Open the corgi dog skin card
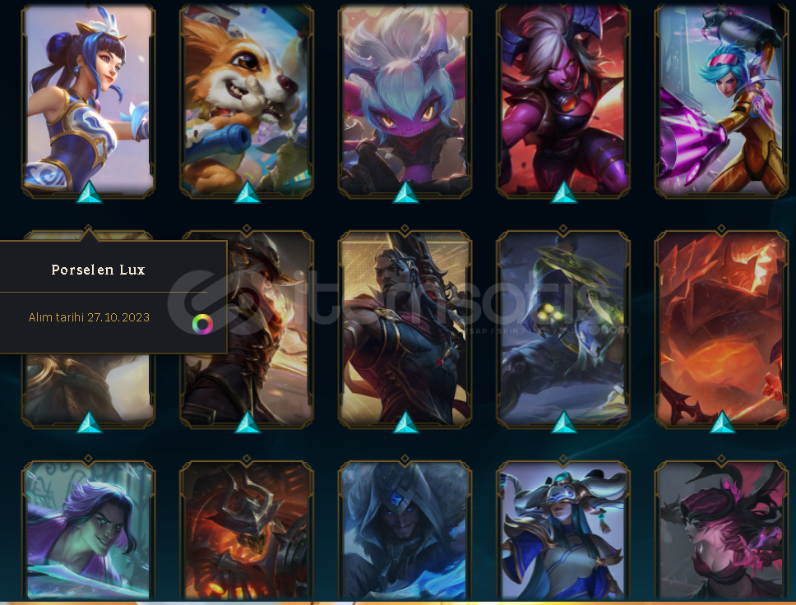The image size is (796, 605). click(x=247, y=100)
